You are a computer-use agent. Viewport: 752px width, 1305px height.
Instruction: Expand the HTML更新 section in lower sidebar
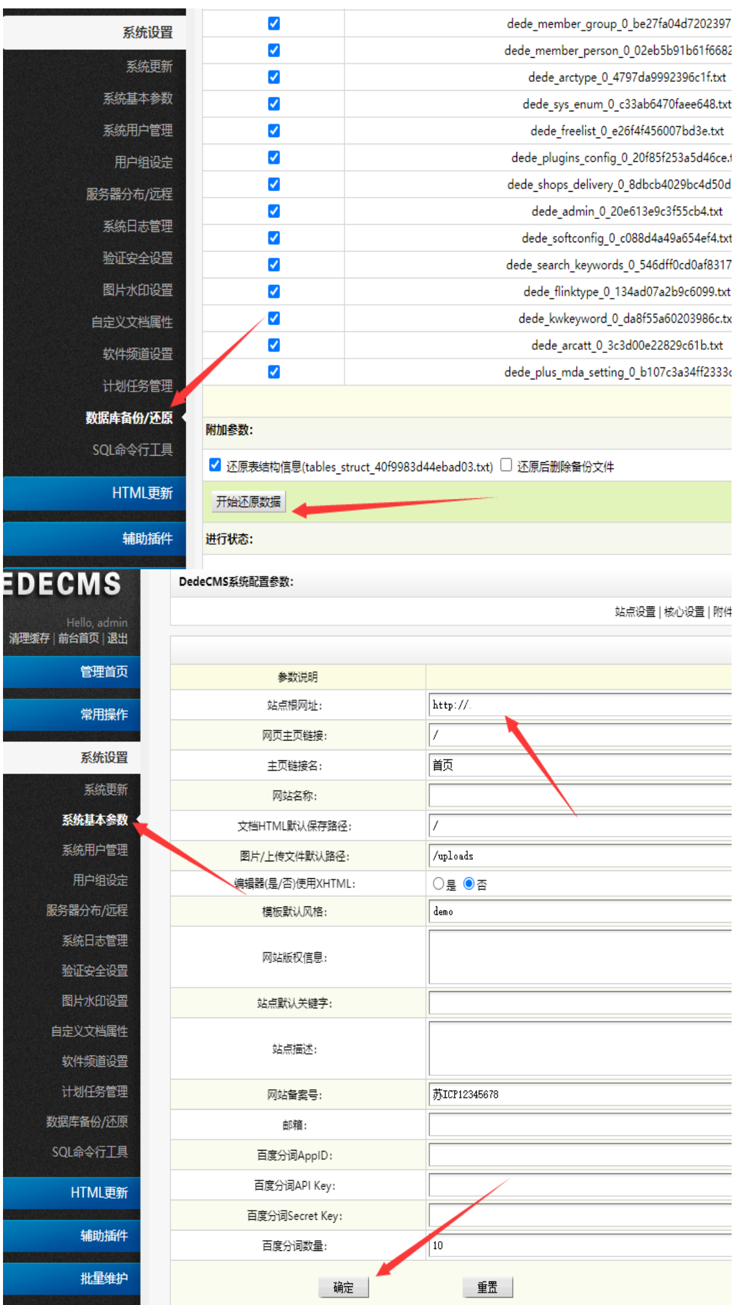[x=99, y=1192]
